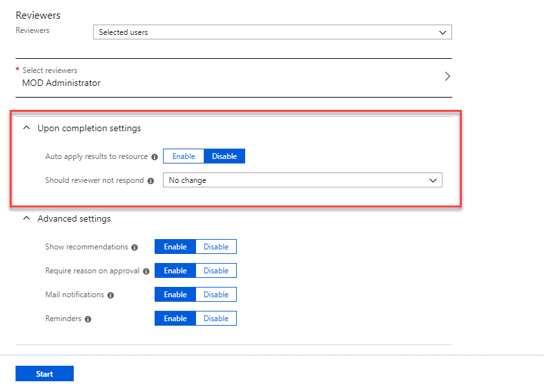The image size is (544, 389).
Task: Click info icon next to Require reason on approval
Action: pos(146,271)
